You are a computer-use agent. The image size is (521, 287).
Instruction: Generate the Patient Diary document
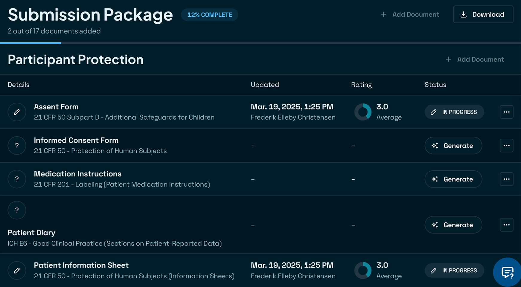click(453, 225)
